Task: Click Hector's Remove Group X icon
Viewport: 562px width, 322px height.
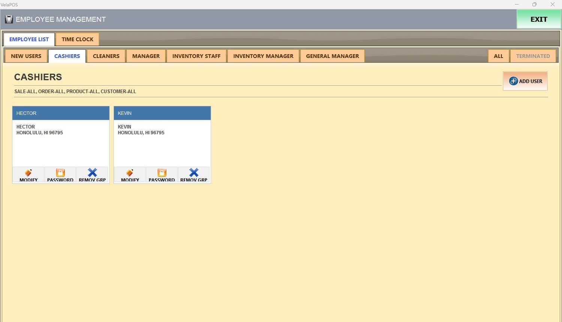Action: click(92, 173)
